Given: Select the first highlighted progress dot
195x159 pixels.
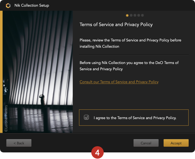Looking at the screenshot, I should point(127,15).
